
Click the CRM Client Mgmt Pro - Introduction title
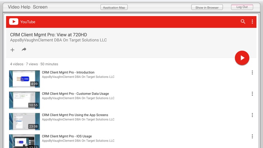pyautogui.click(x=66, y=73)
